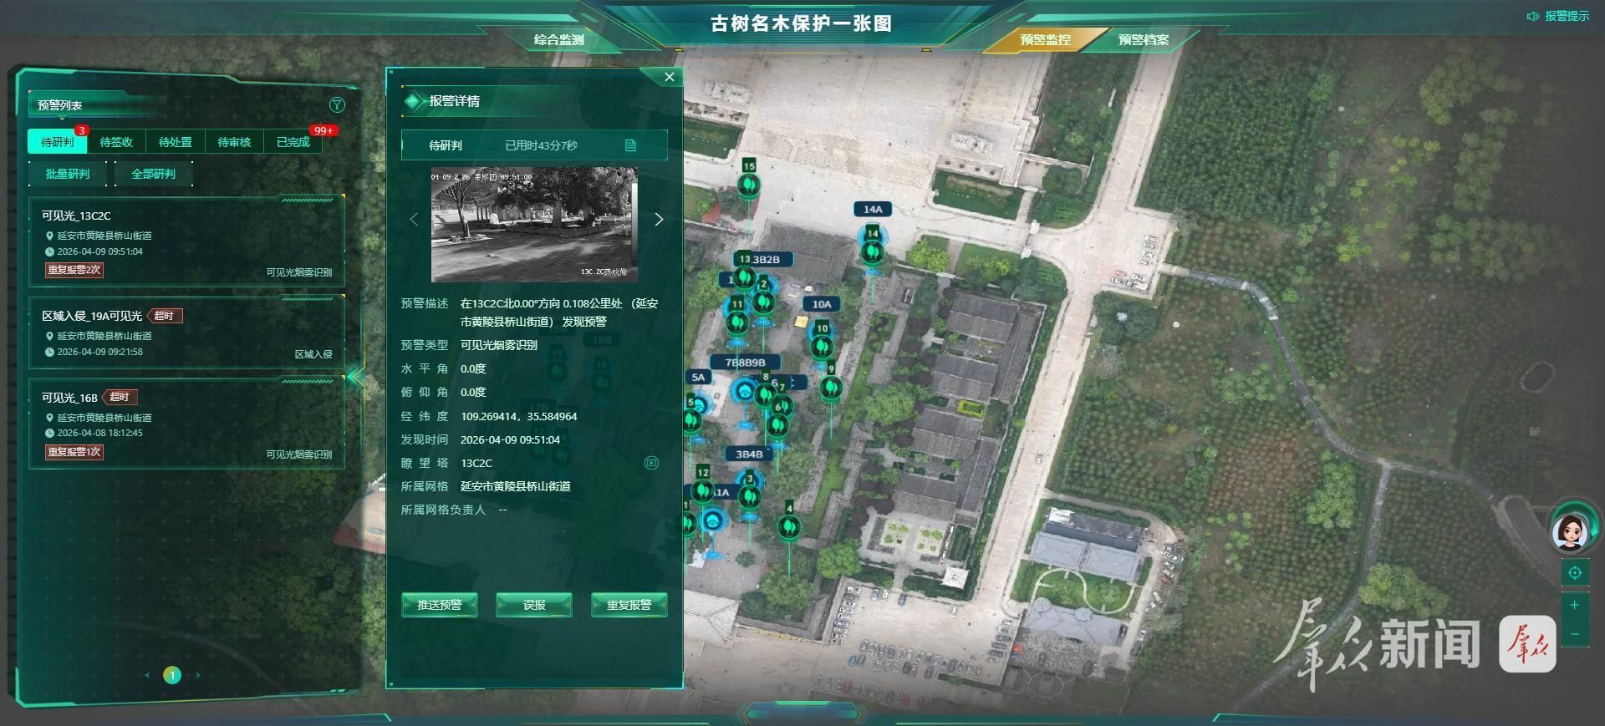Zoom out the map with minus button
Viewport: 1605px width, 726px height.
1574,634
